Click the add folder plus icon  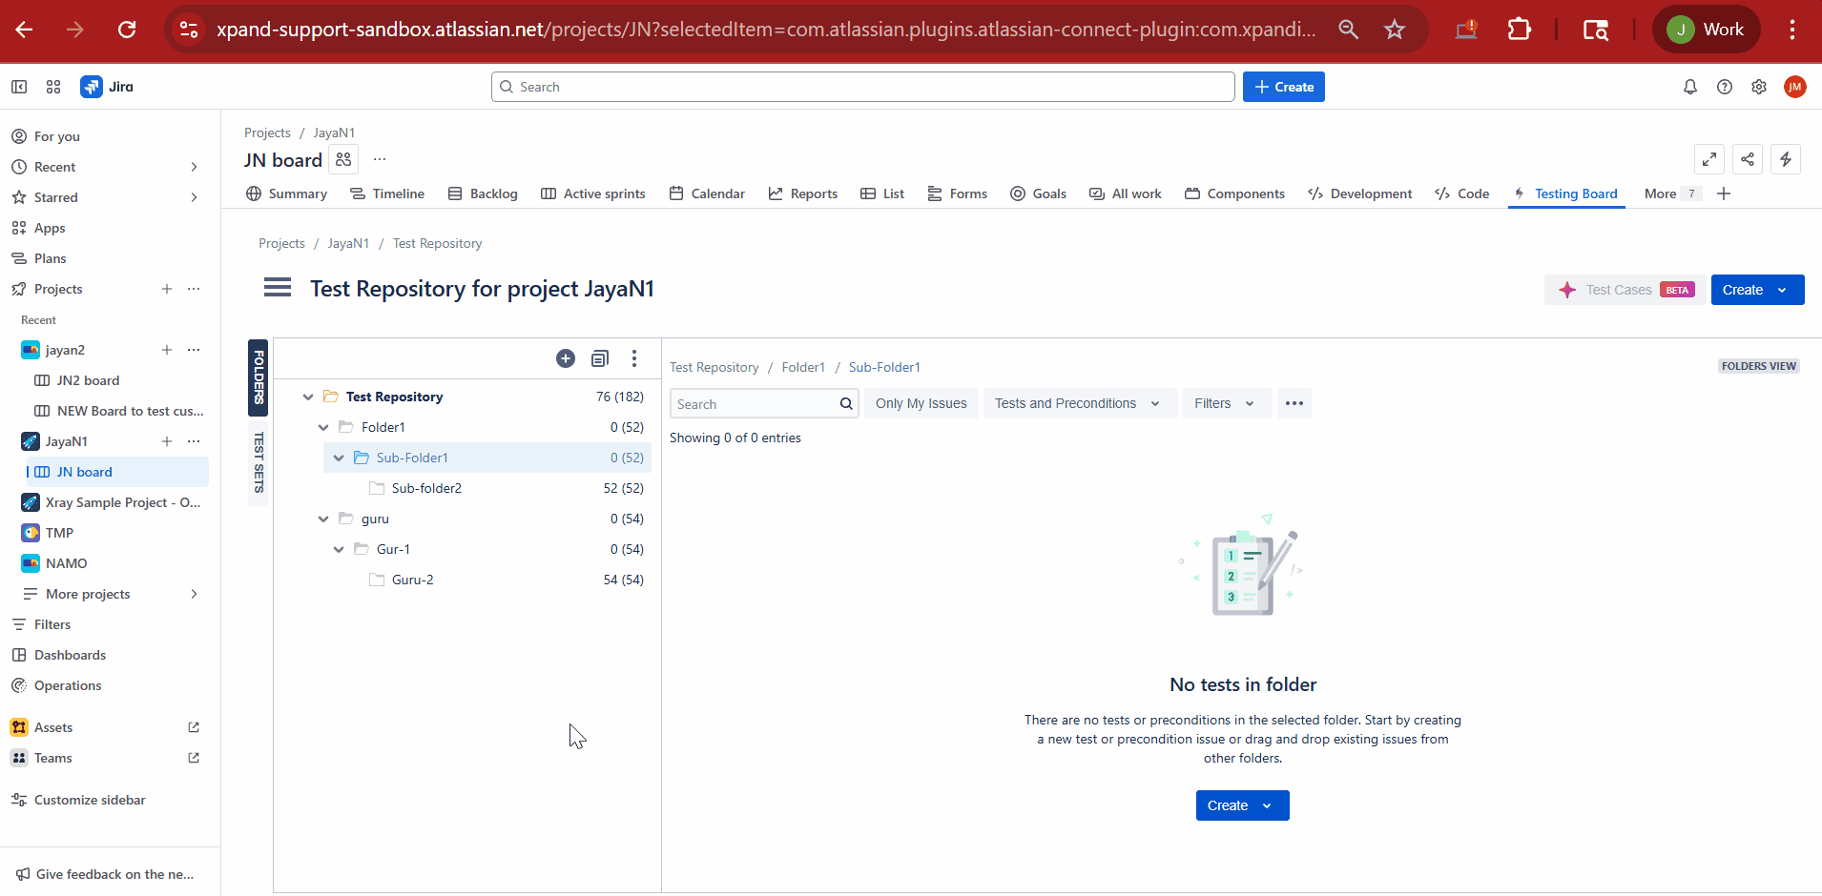[x=566, y=358]
